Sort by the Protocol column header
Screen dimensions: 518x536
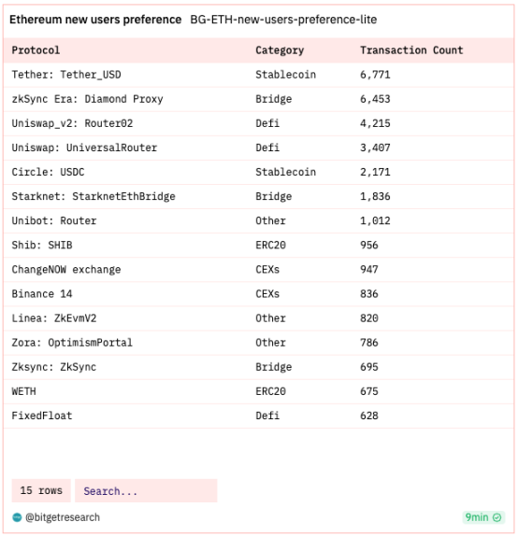click(36, 50)
